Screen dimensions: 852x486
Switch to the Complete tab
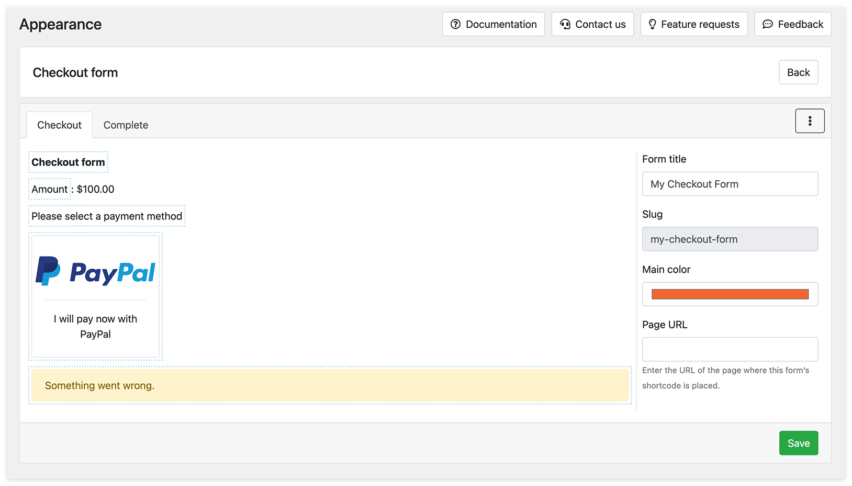(x=126, y=125)
